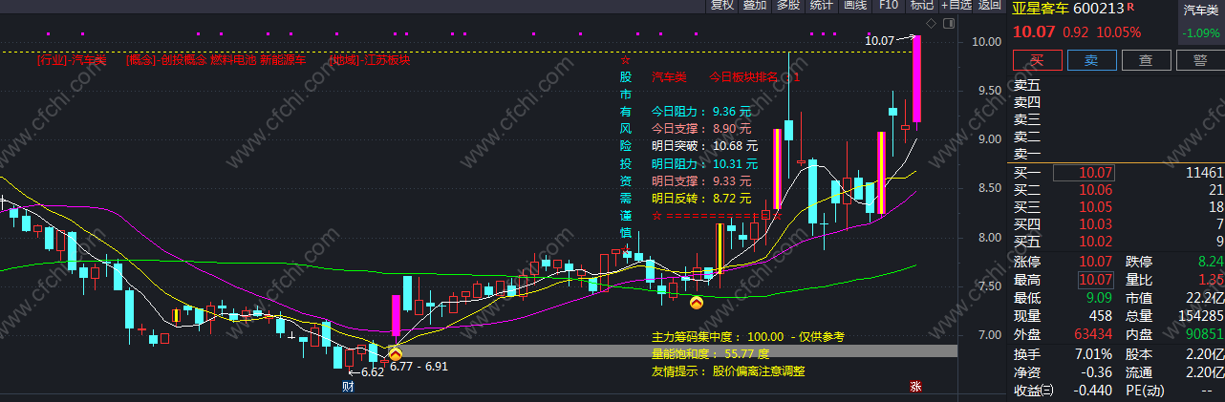Open the 多股 multi-stock view
Image resolution: width=1225 pixels, height=402 pixels.
(788, 5)
